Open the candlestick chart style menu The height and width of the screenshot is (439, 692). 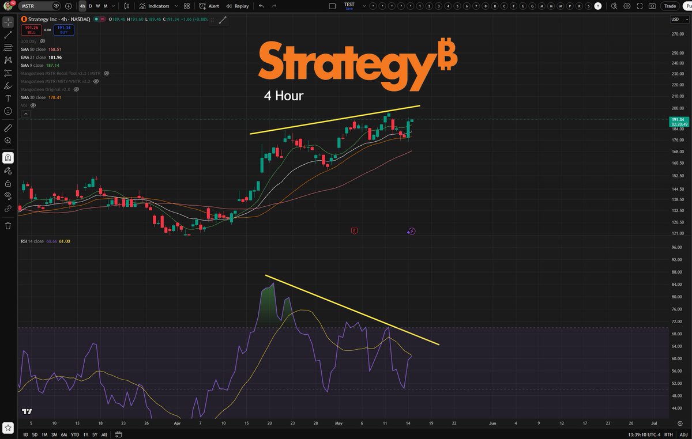pos(126,6)
